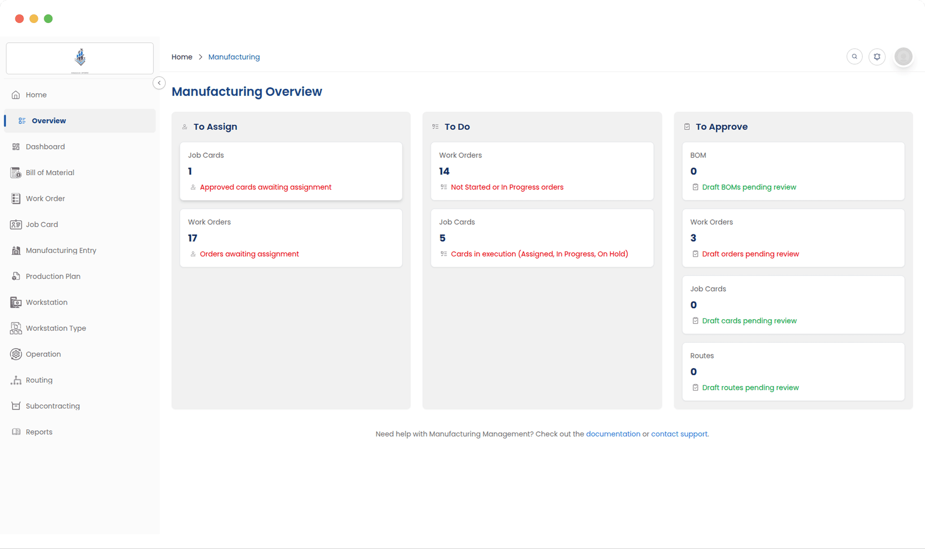Select Overview in the sidebar
The image size is (925, 549).
click(x=49, y=121)
